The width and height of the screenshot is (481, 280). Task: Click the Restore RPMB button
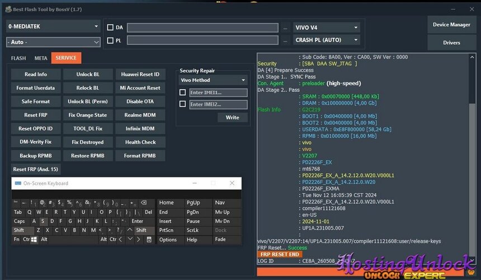pyautogui.click(x=88, y=156)
